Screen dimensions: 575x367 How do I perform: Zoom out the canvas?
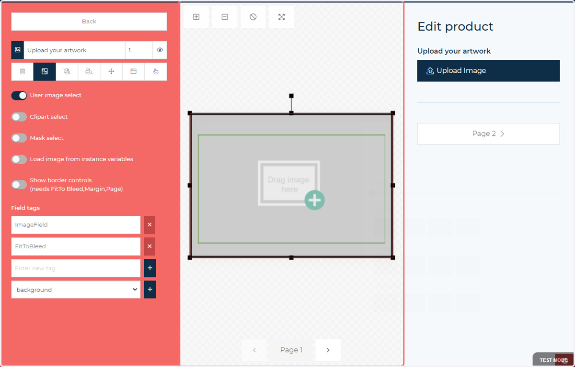225,17
